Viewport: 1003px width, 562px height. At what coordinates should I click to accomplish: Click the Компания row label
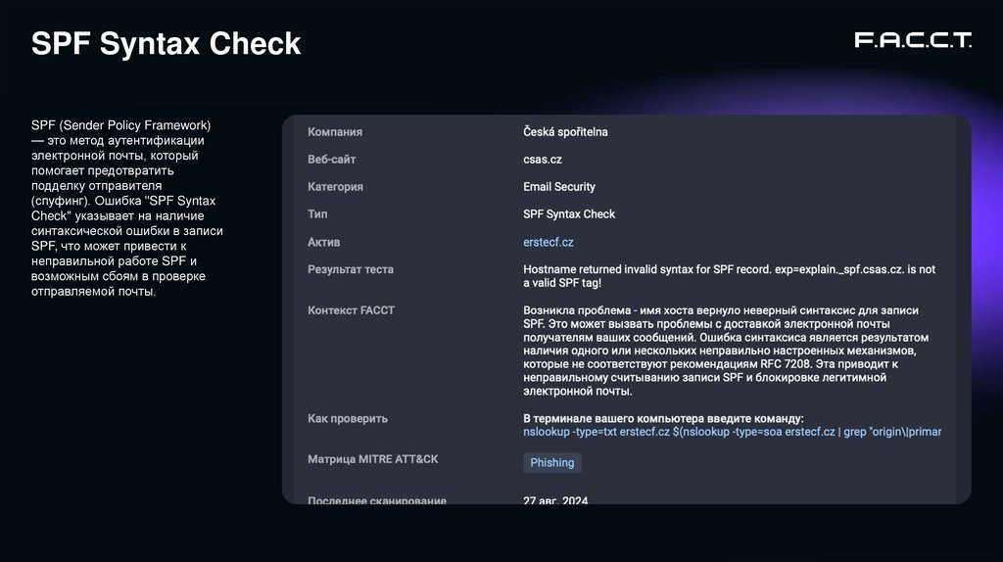pos(335,132)
